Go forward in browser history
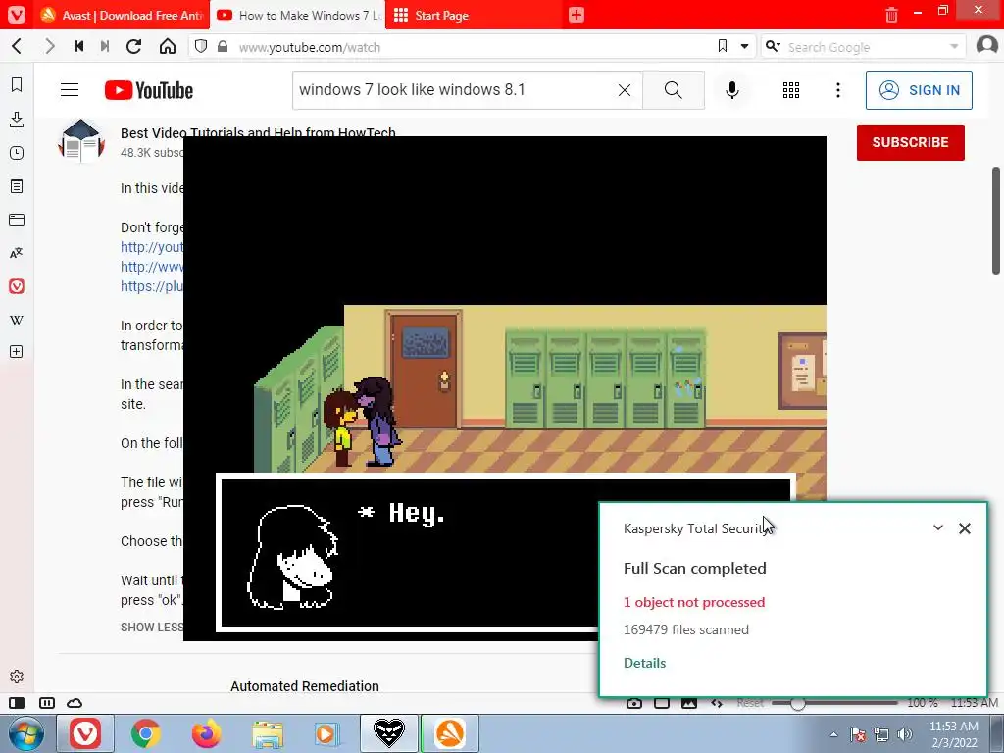The width and height of the screenshot is (1004, 753). pos(49,47)
